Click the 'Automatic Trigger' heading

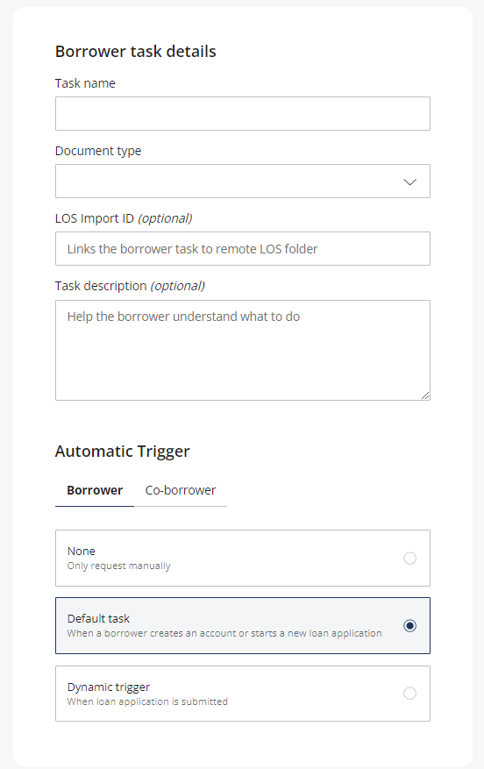tap(123, 452)
